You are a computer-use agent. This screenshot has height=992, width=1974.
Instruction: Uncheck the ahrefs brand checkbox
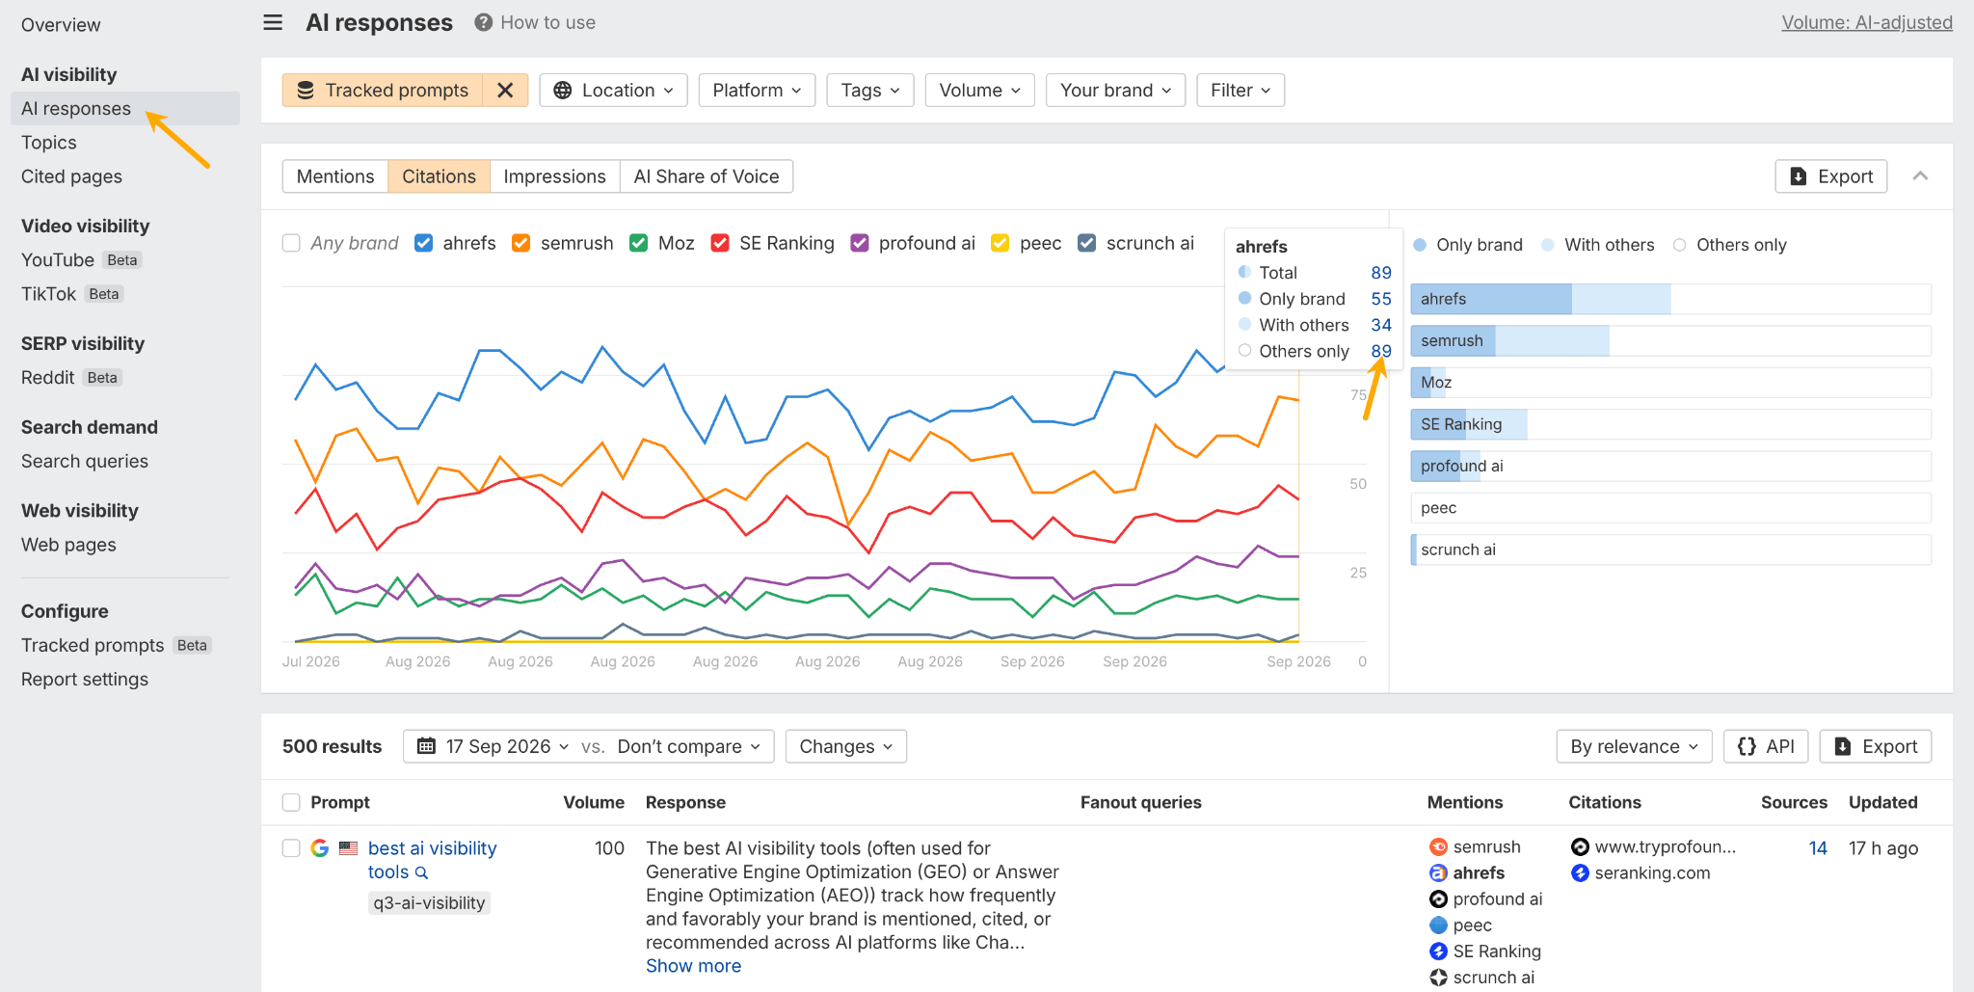point(423,243)
